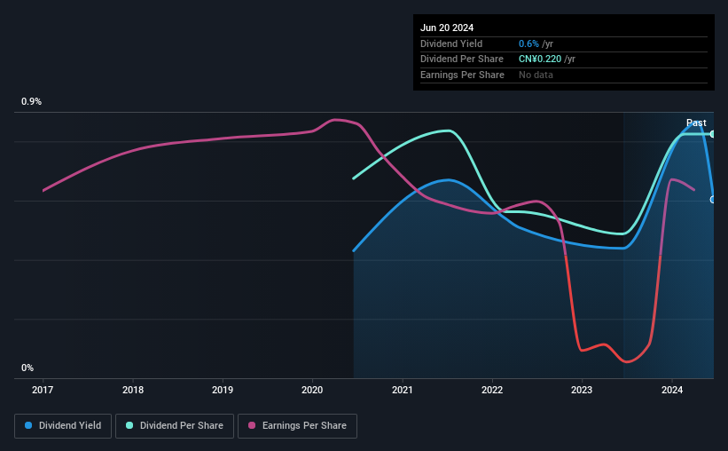Click Dividend Yield row label in tooltip
Viewport: 728px width, 451px height.
pos(451,44)
